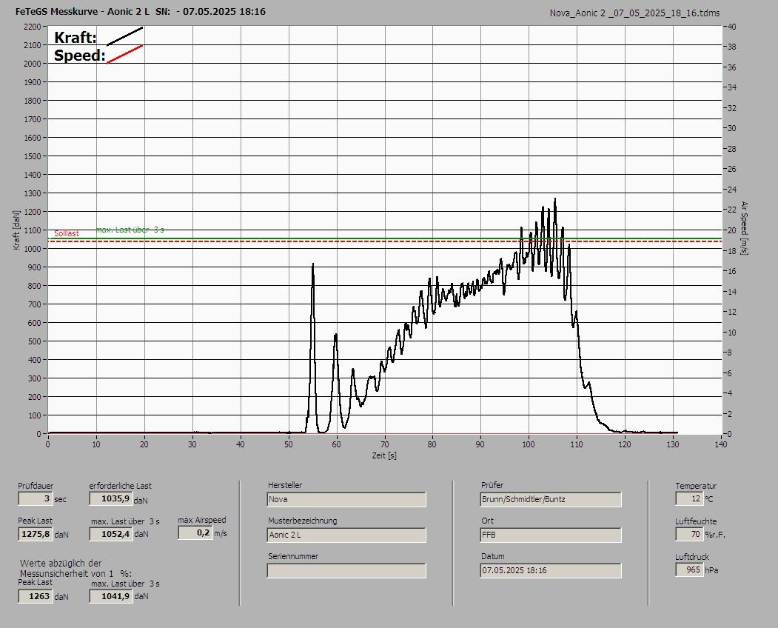Click the Temperatur label

tap(696, 486)
